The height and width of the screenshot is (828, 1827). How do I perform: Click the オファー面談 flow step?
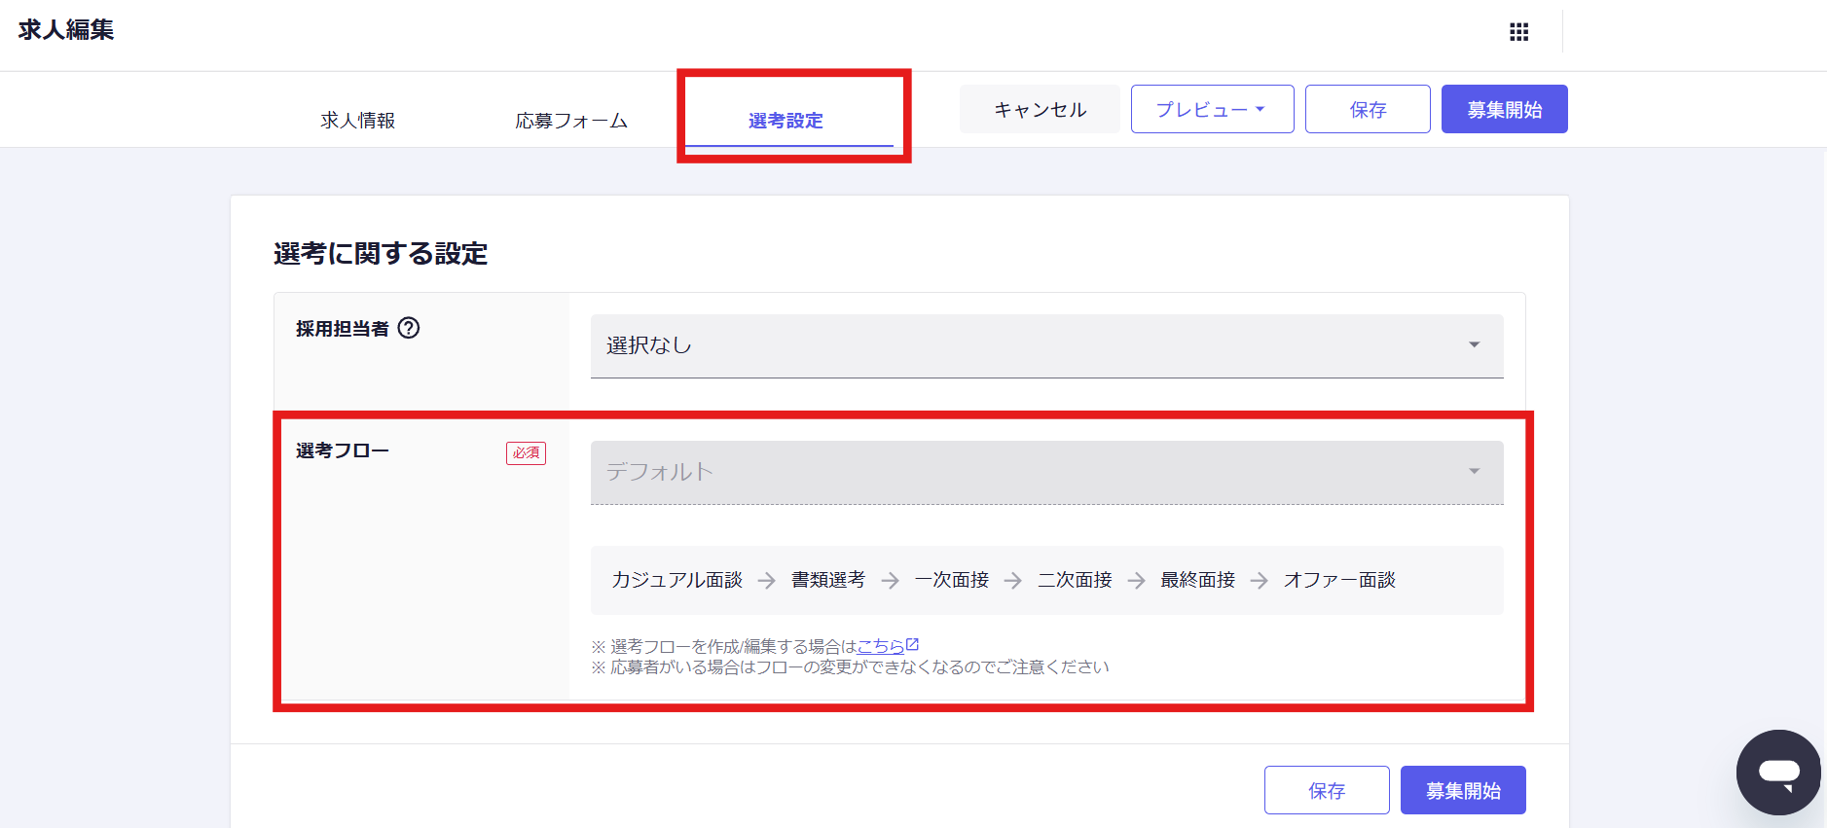point(1339,580)
